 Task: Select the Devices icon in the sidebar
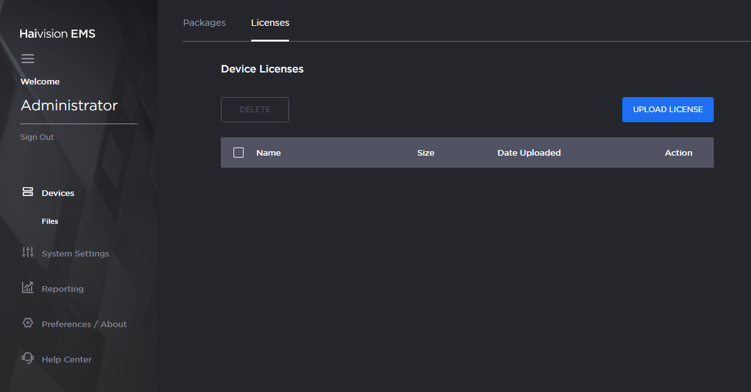(28, 192)
